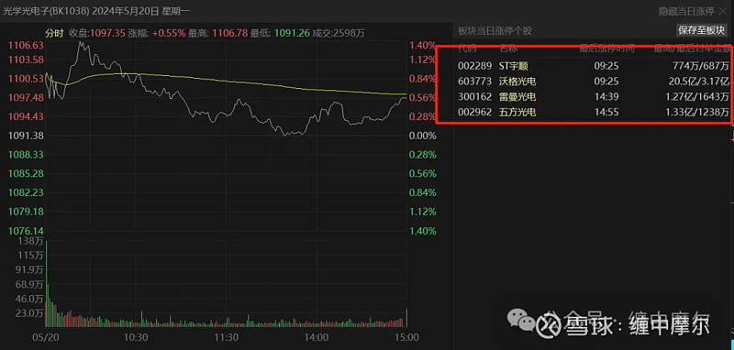Click the 10:30 time axis label
The width and height of the screenshot is (734, 350).
(136, 337)
